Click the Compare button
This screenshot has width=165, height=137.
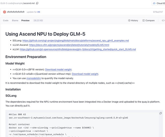[148, 20]
